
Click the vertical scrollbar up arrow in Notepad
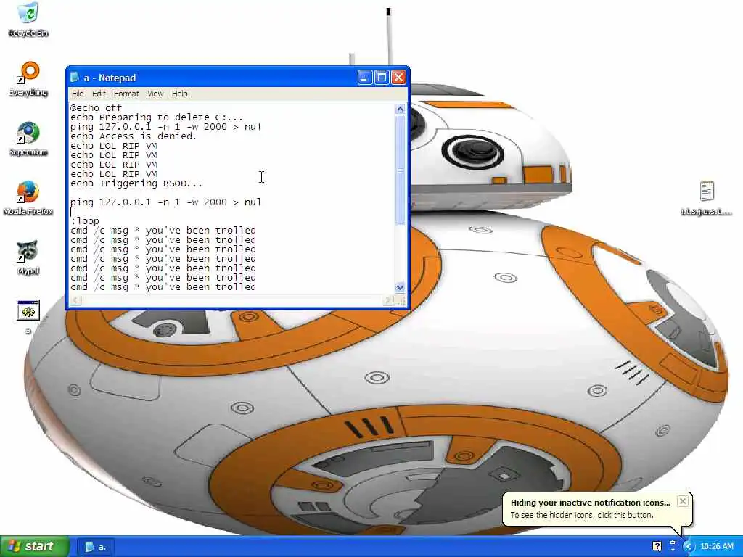[400, 110]
